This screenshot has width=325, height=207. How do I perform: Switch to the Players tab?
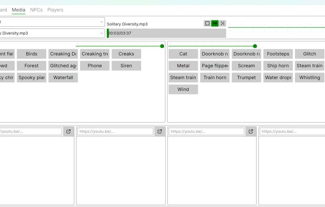55,10
